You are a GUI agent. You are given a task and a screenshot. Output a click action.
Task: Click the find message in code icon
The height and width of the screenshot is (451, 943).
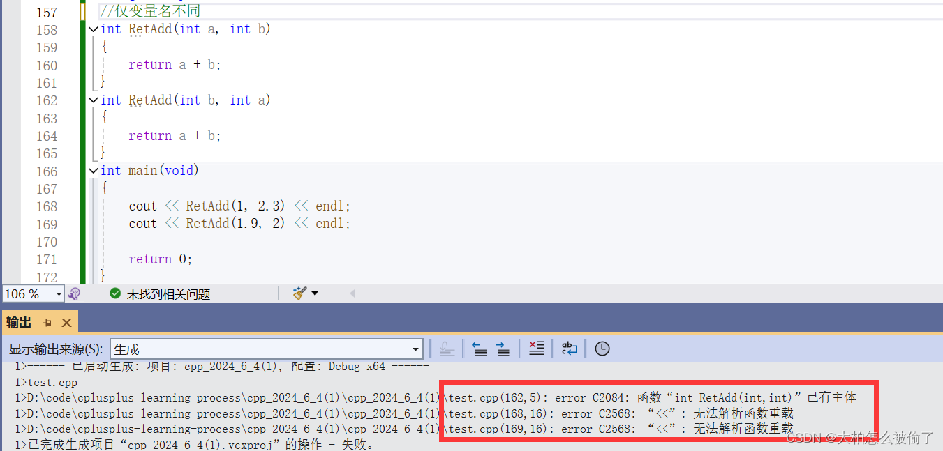pos(447,349)
